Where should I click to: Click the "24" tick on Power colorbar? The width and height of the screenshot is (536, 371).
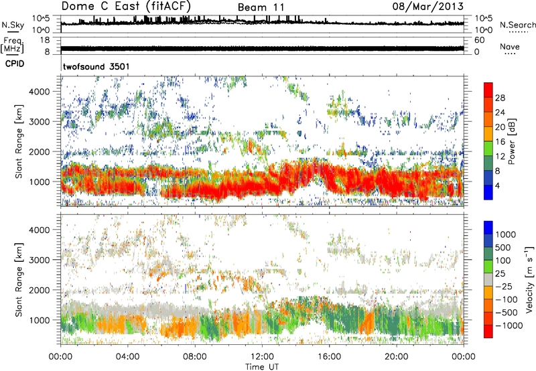(x=500, y=113)
